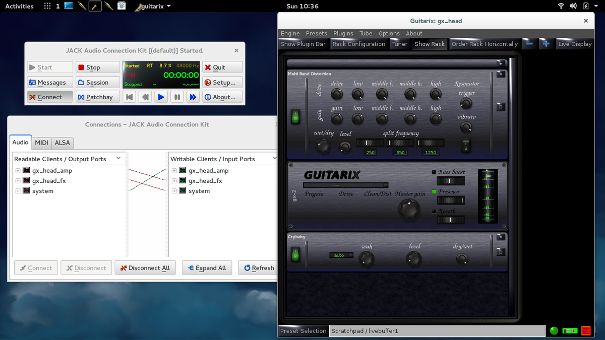This screenshot has width=605, height=340.
Task: Open the JACK Session window
Action: [x=98, y=82]
